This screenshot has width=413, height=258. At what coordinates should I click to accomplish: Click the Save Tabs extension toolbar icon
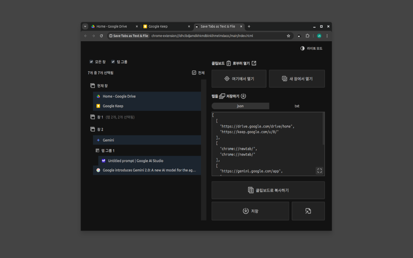[x=299, y=36]
